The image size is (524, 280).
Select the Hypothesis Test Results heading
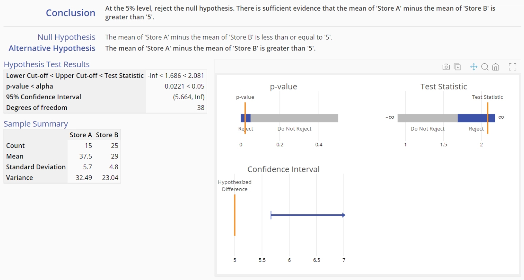pos(47,64)
